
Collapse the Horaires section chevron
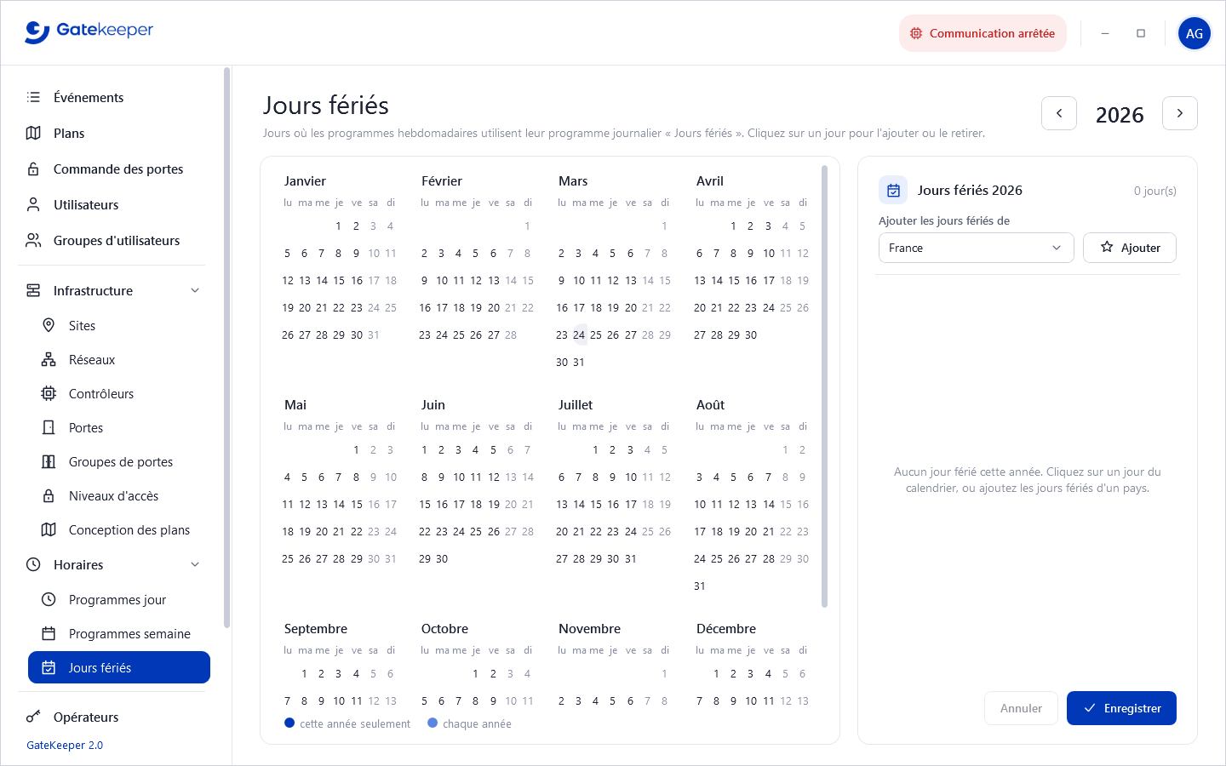tap(195, 564)
